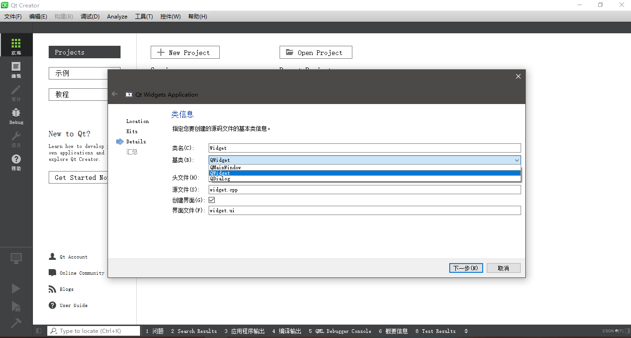The image size is (631, 338).
Task: Click the kit selector monitor icon
Action: 16,258
